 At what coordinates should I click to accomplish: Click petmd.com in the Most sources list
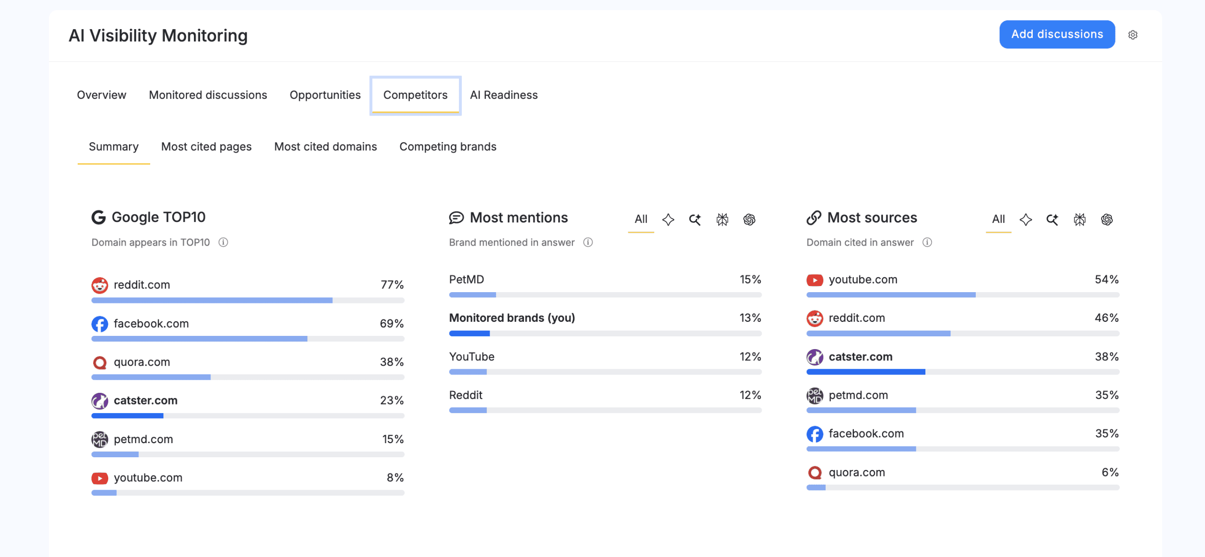(859, 396)
